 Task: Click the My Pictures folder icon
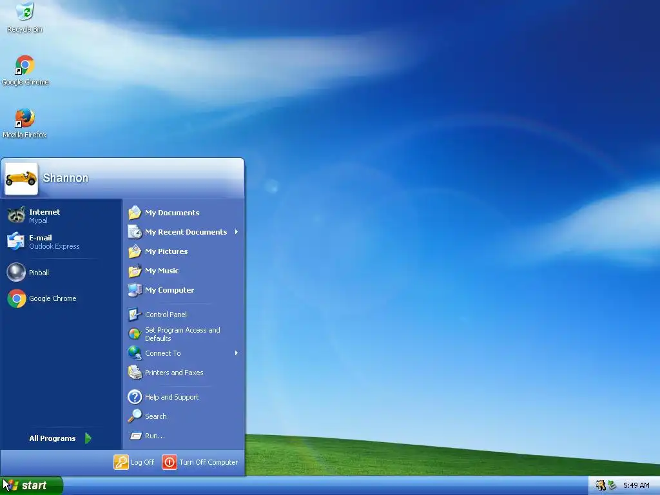[135, 251]
